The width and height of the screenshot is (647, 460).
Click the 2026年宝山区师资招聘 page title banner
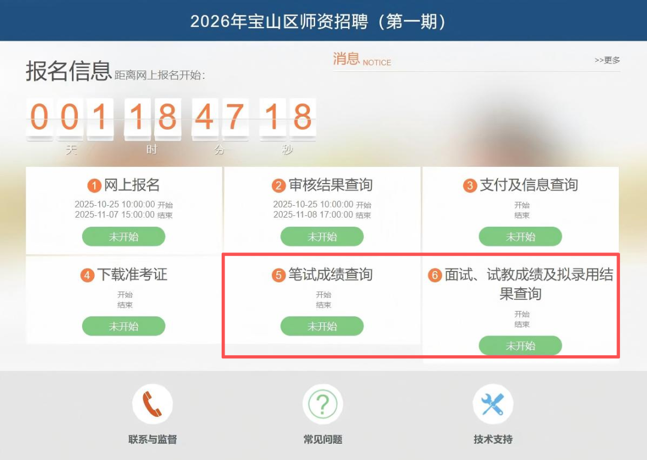tap(318, 22)
